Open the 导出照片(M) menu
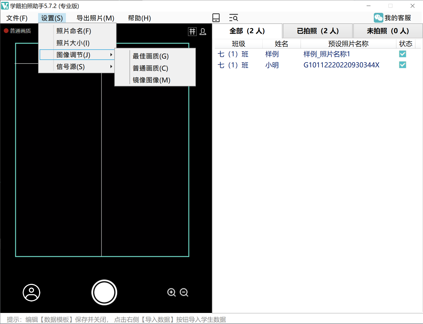The width and height of the screenshot is (423, 324). click(96, 18)
